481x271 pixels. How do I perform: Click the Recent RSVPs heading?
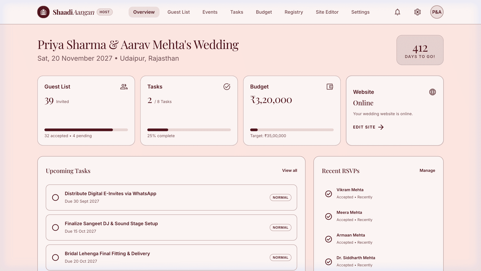click(340, 171)
